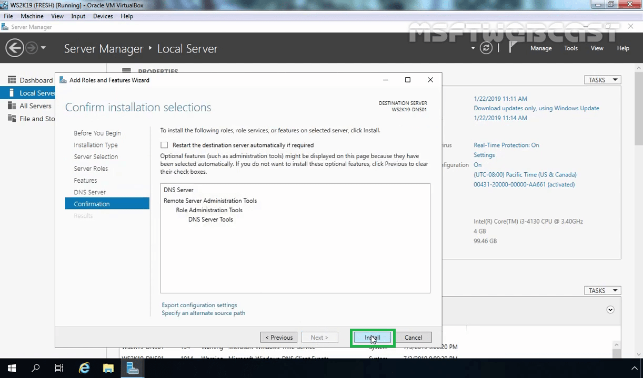Open the Properties TASKS dropdown
This screenshot has width=643, height=378.
[602, 80]
